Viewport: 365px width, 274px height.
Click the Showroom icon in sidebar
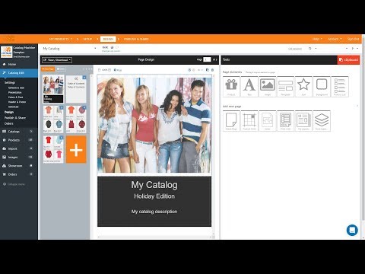(4, 166)
